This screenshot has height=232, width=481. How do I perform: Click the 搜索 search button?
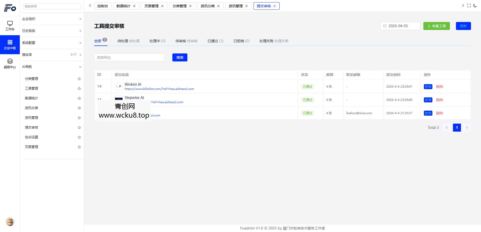coord(180,57)
